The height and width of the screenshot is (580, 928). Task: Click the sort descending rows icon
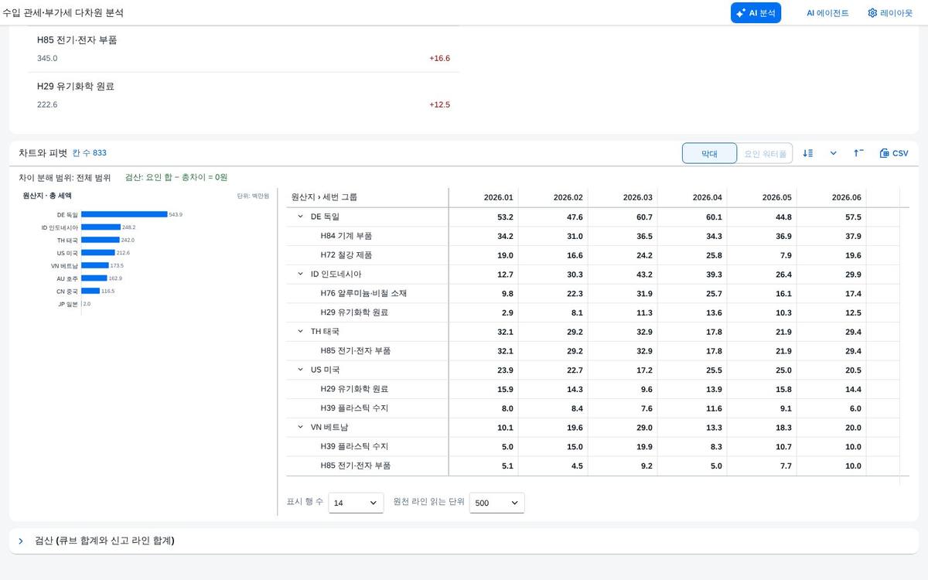click(808, 153)
